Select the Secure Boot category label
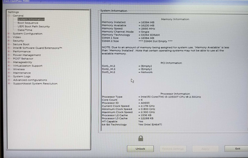248x158 pixels. click(x=21, y=44)
